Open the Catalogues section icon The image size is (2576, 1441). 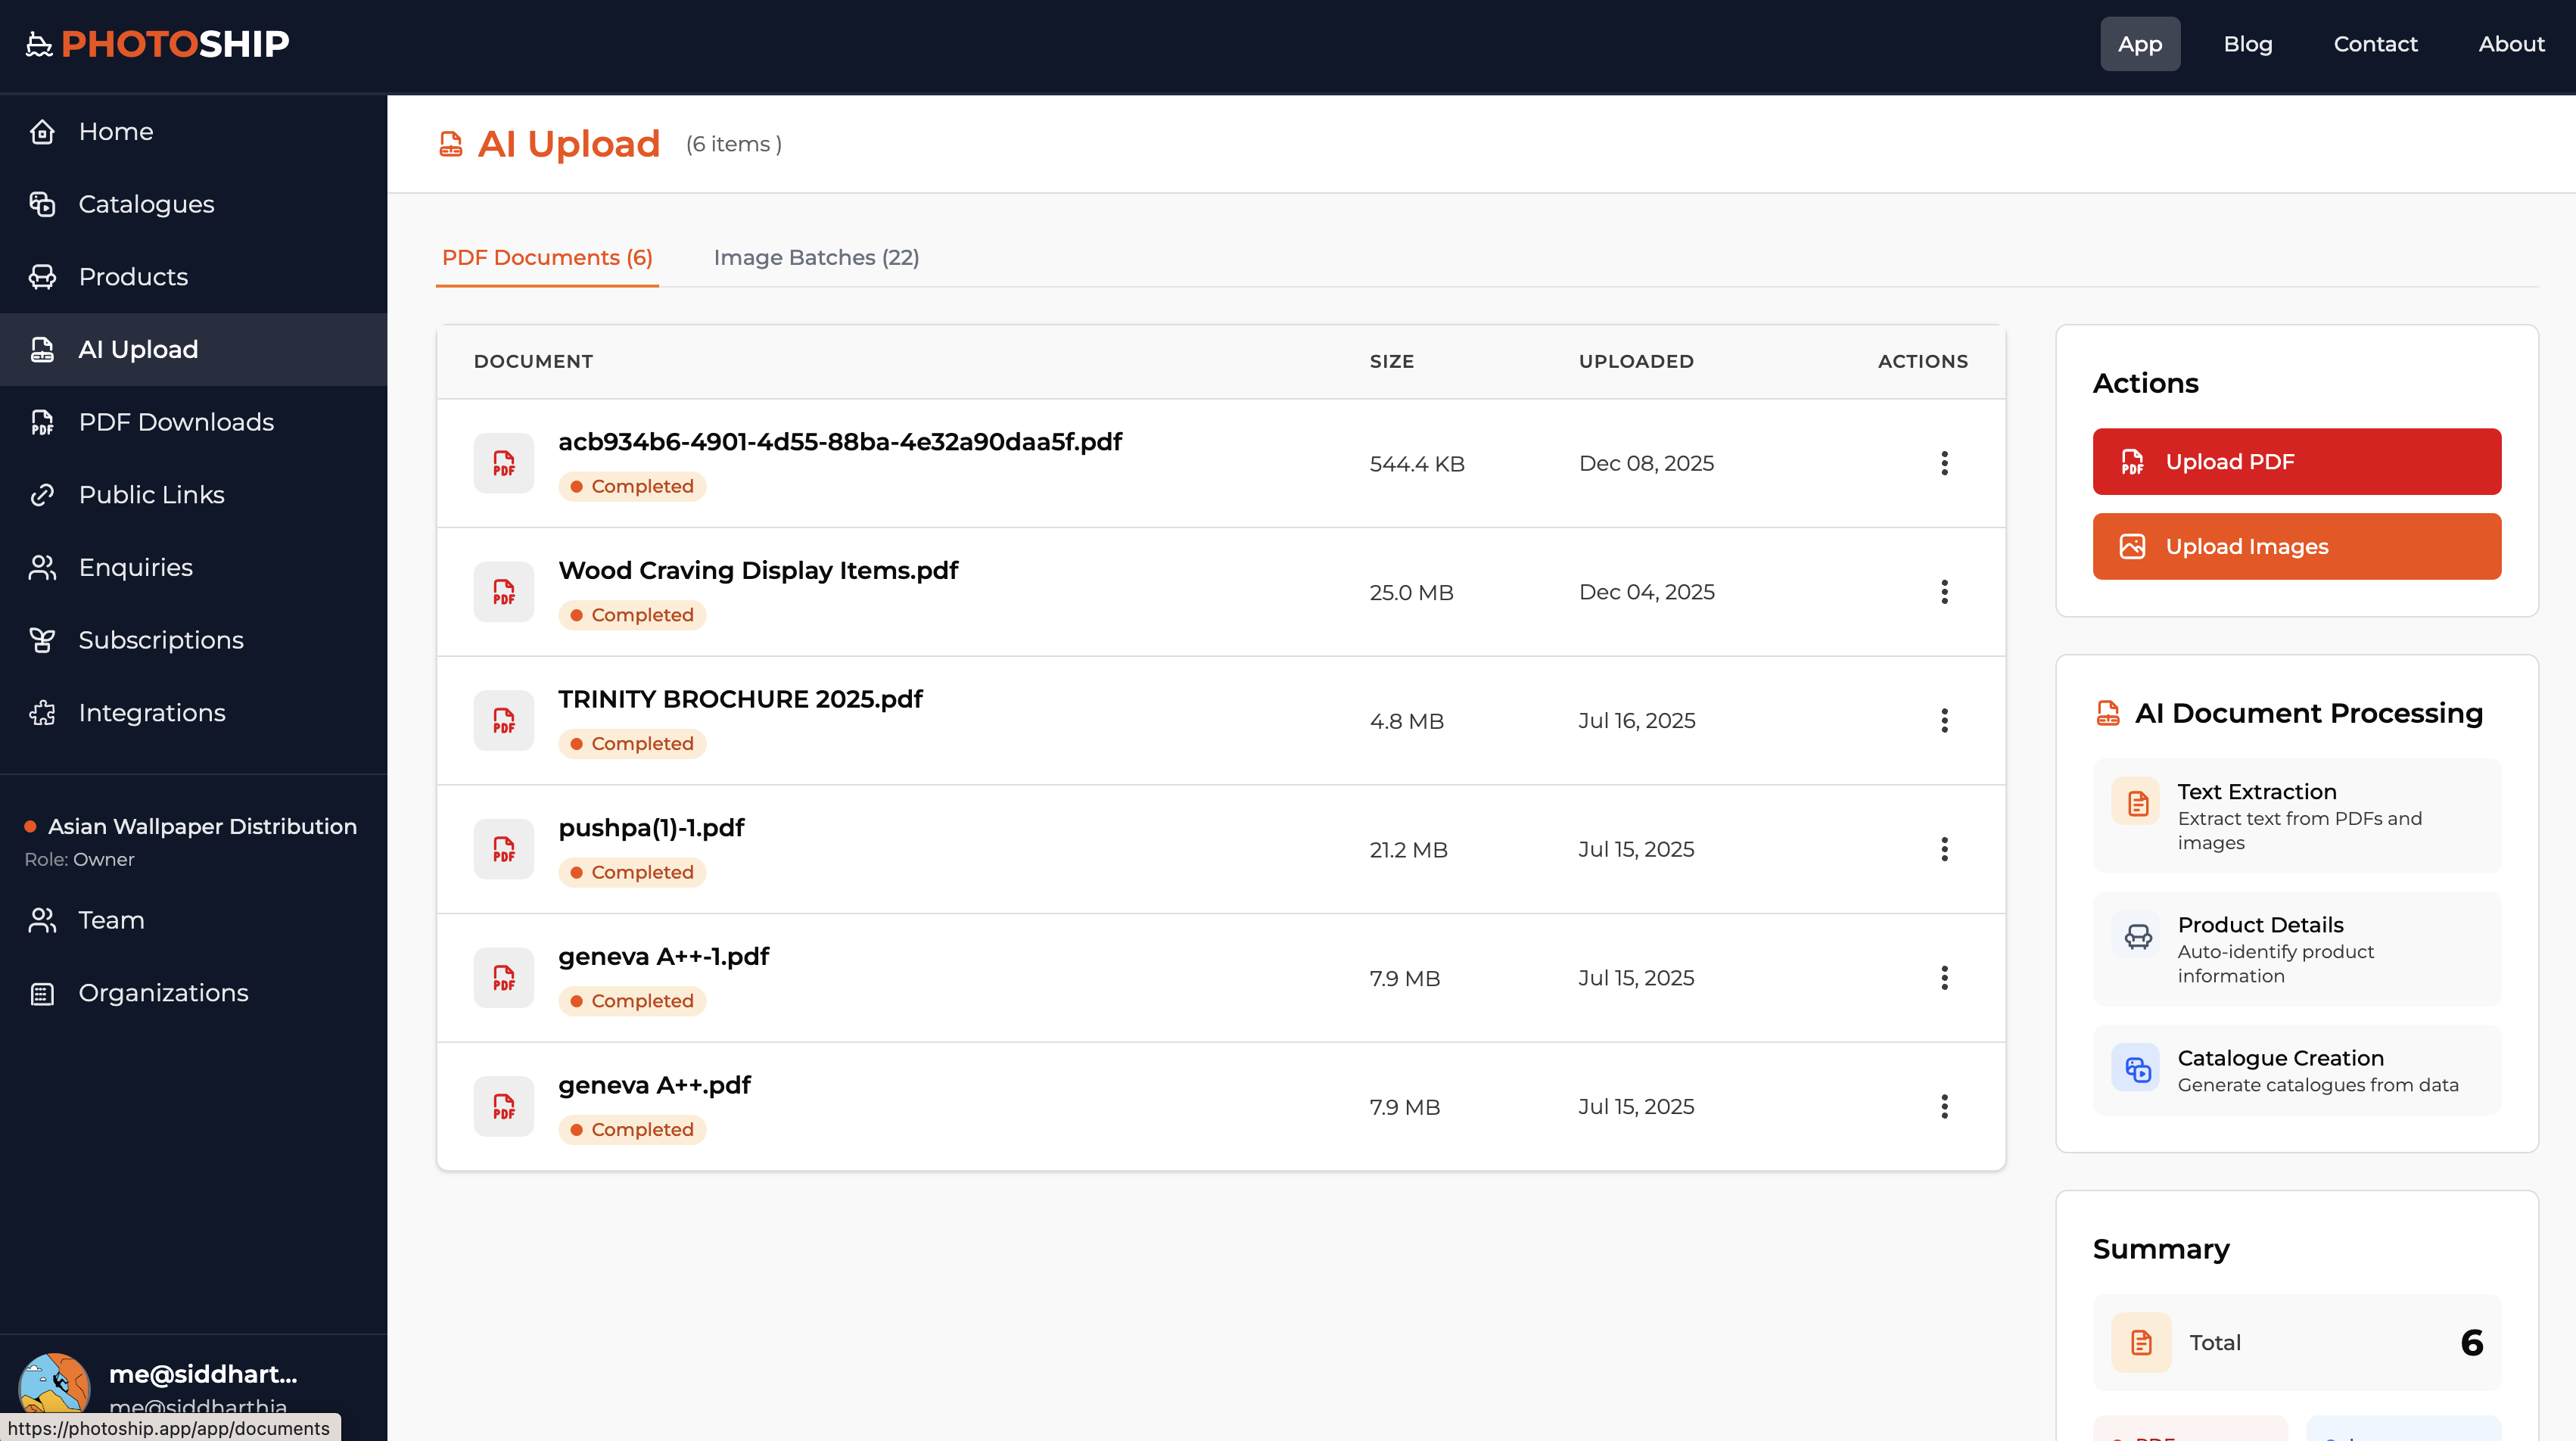pyautogui.click(x=44, y=203)
